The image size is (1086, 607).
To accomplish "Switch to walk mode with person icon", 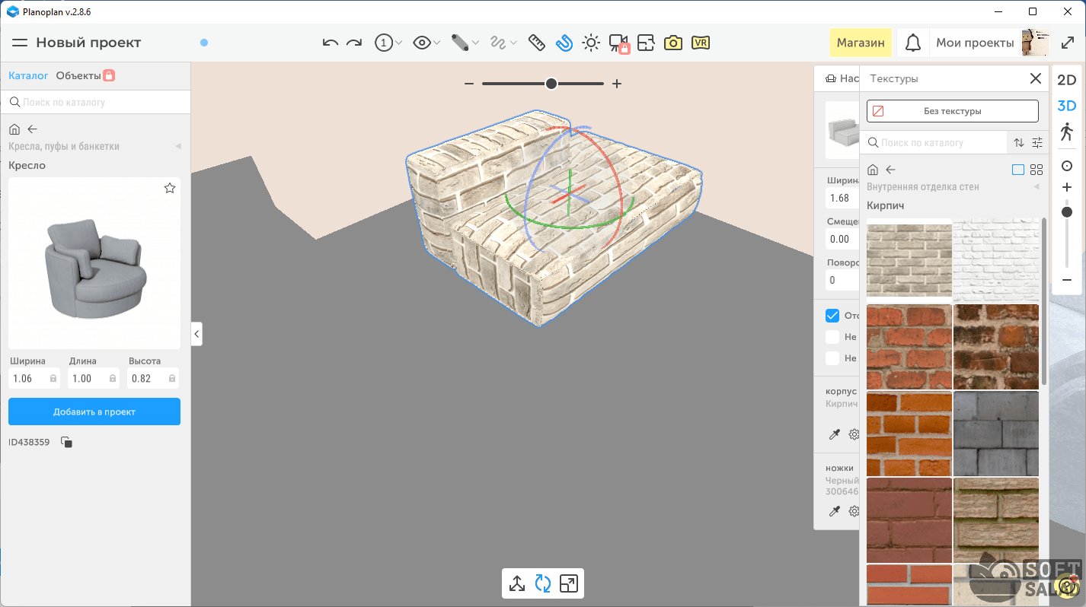I will point(1066,132).
